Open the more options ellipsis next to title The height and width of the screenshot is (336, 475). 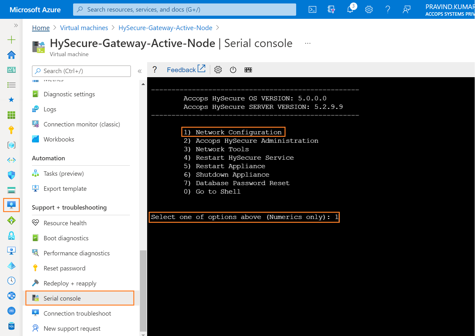pyautogui.click(x=308, y=43)
